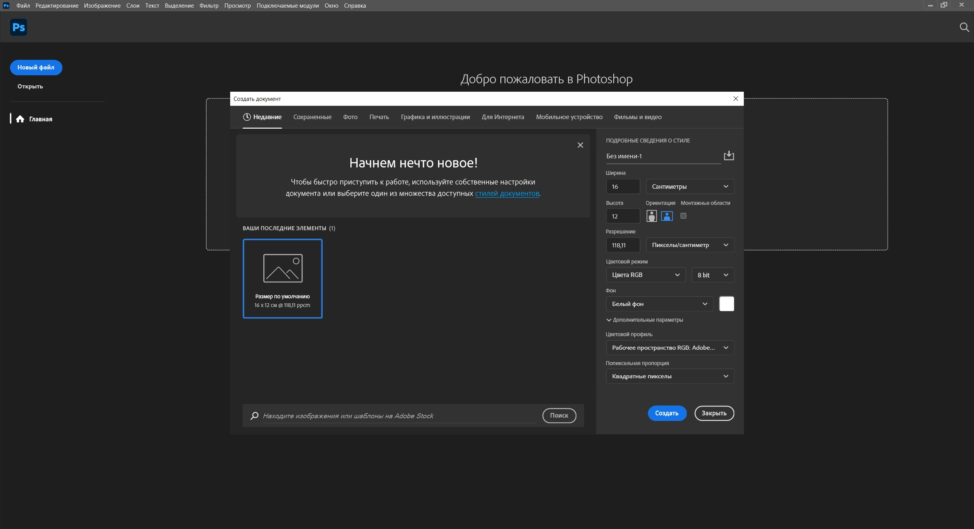Enable the Монтажные области checkbox
This screenshot has width=974, height=529.
tap(683, 216)
